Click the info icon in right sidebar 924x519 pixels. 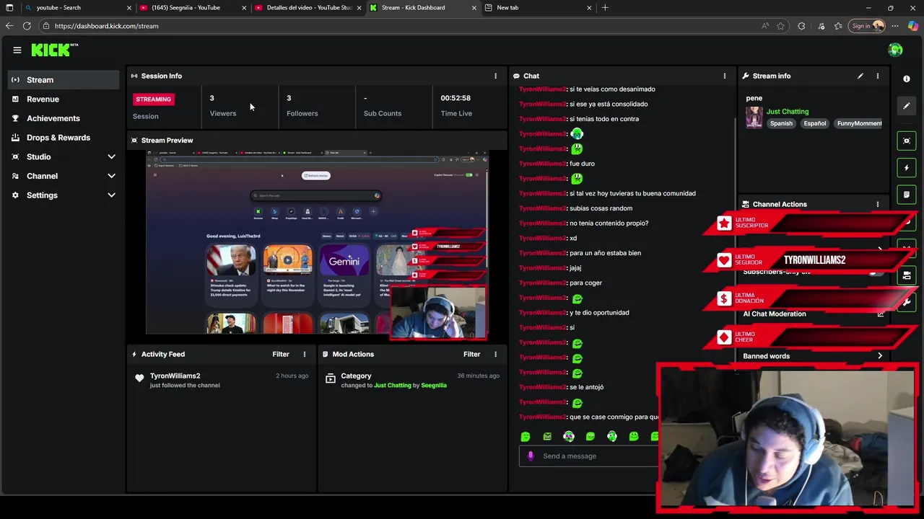pyautogui.click(x=907, y=79)
